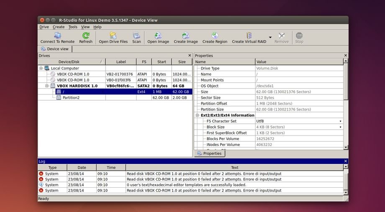Open the Create Virtual RAID dropdown arrow
This screenshot has height=212, width=385.
point(270,38)
